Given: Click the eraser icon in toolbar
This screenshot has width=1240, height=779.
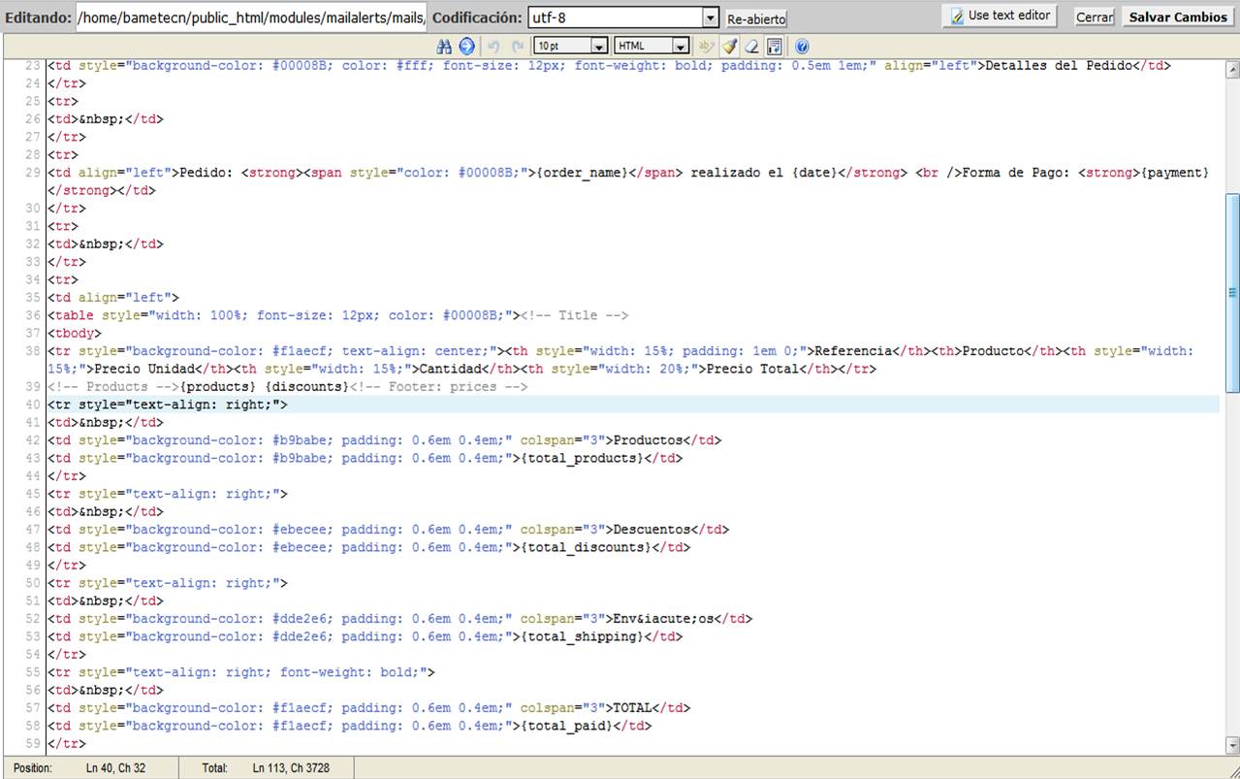Looking at the screenshot, I should (x=751, y=47).
